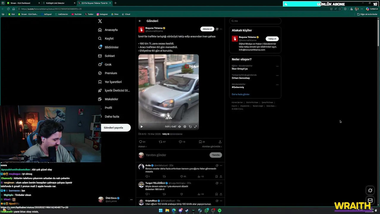Open three-dot menu on Arda's reply
The image size is (380, 214).
[221, 166]
